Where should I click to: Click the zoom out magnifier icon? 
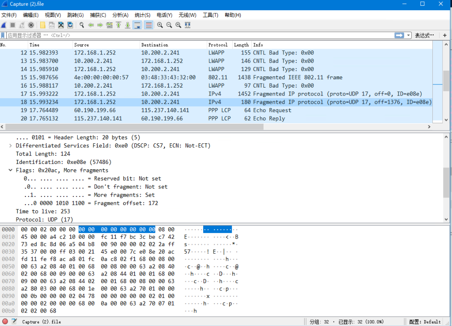point(169,25)
